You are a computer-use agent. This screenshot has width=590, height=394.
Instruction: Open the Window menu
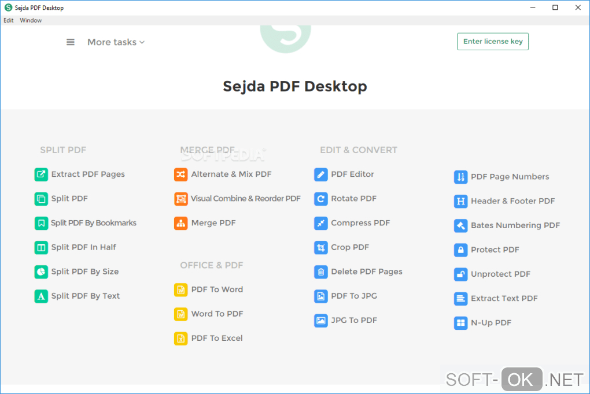pyautogui.click(x=31, y=20)
